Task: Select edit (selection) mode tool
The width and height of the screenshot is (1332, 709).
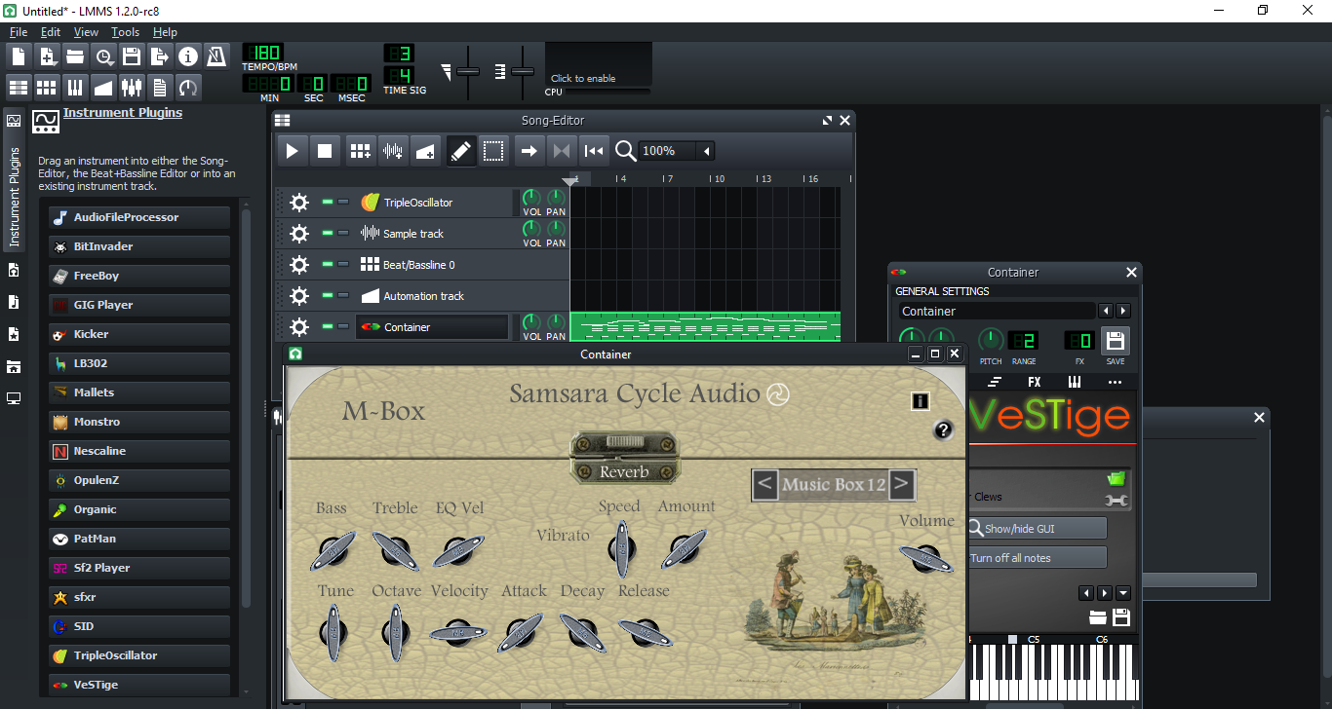Action: [x=493, y=151]
